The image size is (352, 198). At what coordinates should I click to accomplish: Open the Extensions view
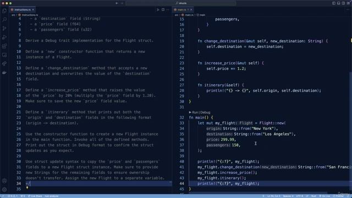(4, 46)
